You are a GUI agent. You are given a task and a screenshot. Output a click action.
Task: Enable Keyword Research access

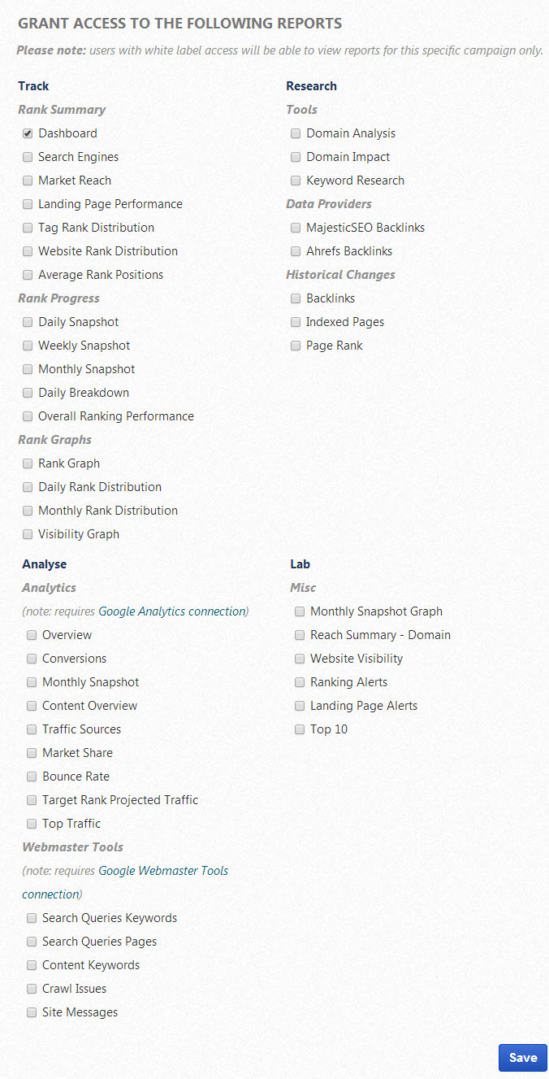pyautogui.click(x=296, y=181)
